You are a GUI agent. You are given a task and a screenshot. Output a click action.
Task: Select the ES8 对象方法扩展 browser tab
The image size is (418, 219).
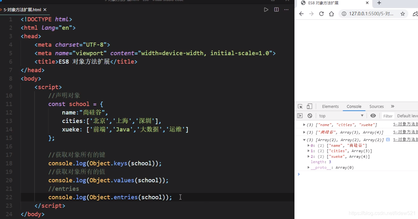tap(335, 3)
